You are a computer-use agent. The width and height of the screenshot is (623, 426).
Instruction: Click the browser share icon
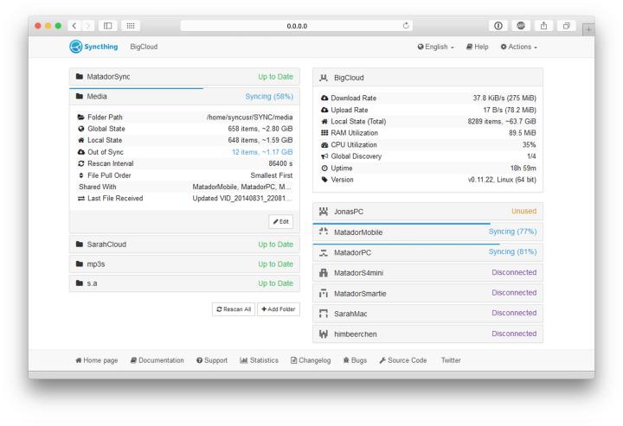tap(543, 26)
